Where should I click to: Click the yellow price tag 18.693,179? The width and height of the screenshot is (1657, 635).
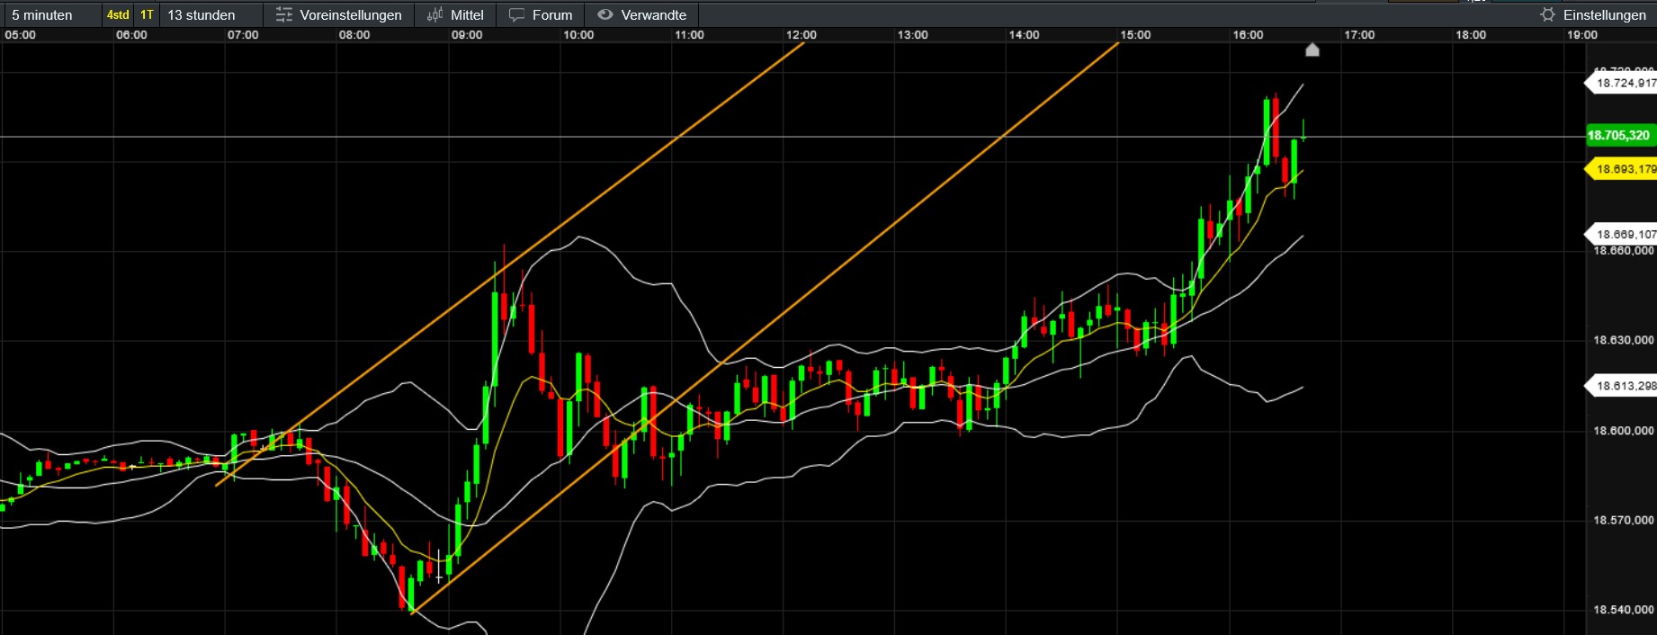[1621, 168]
